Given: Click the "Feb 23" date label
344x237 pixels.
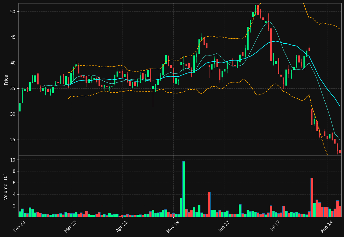Looking at the screenshot, I should tap(19, 227).
